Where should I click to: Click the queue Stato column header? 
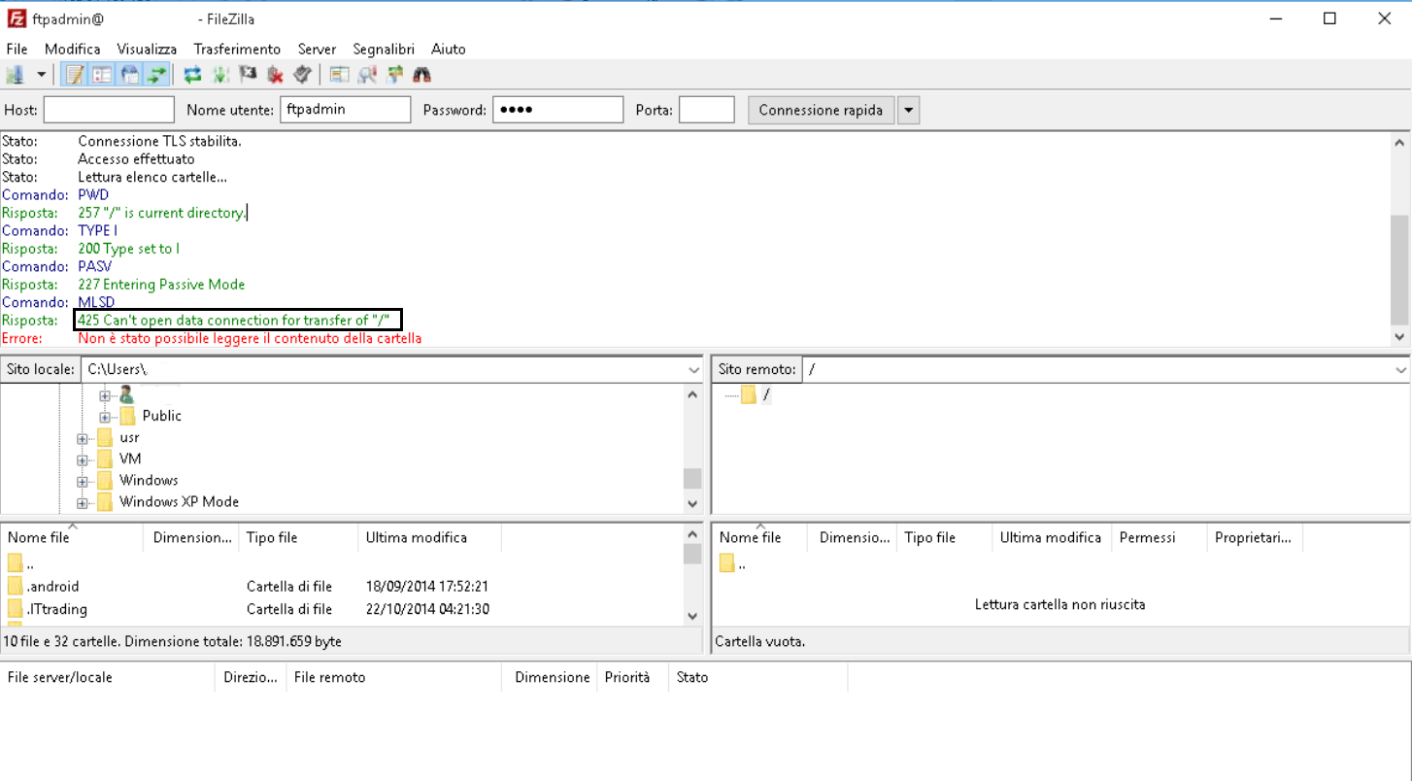coord(757,677)
